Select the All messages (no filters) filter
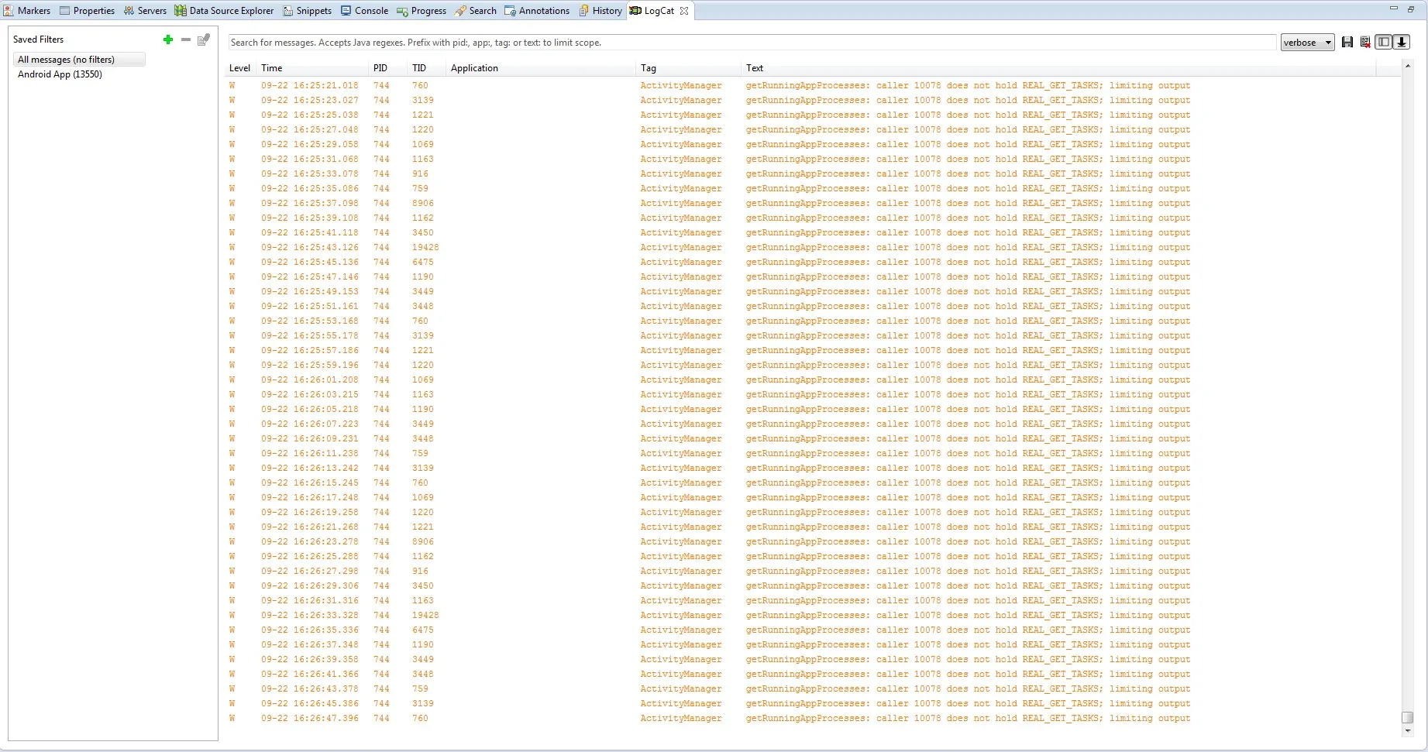 pyautogui.click(x=79, y=60)
